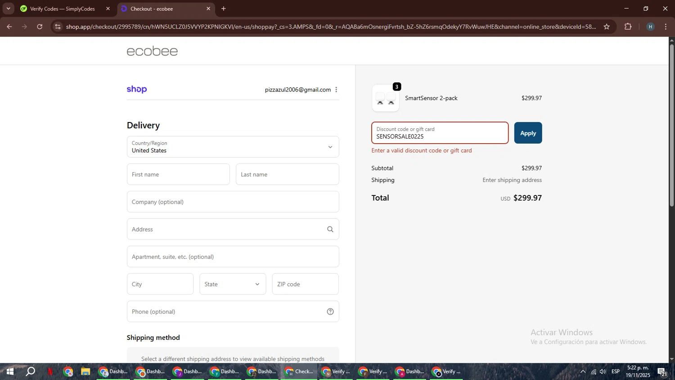This screenshot has width=675, height=380.
Task: Click the page vertical scrollbar
Action: [671, 125]
